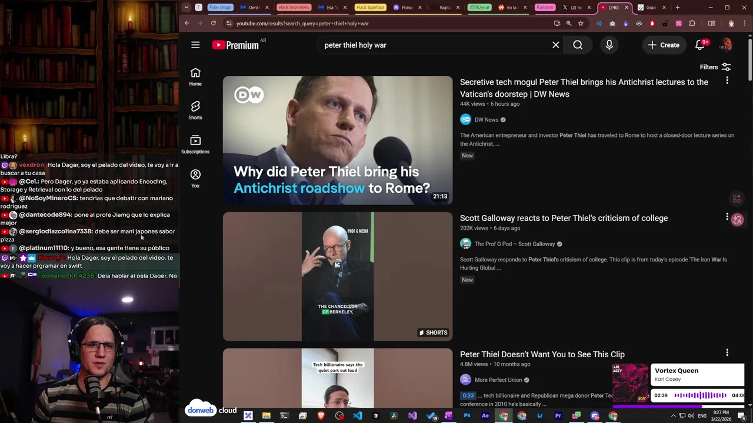Switch to the Poison browser tab
Image resolution: width=753 pixels, height=423 pixels.
(406, 8)
